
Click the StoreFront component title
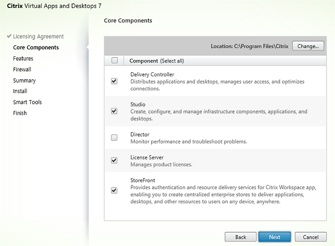pos(142,180)
